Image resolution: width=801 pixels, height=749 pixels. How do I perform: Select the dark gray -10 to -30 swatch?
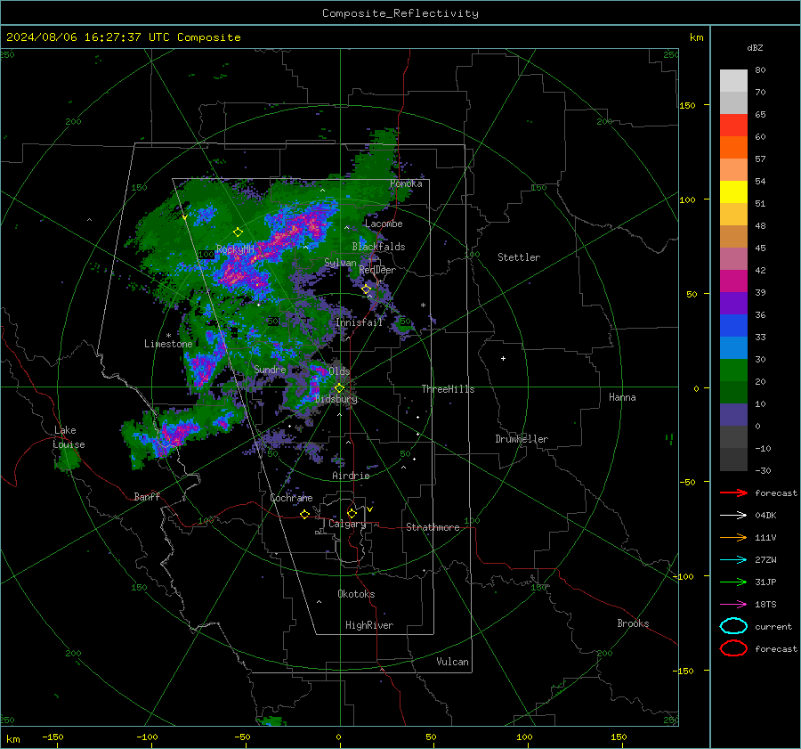click(733, 460)
